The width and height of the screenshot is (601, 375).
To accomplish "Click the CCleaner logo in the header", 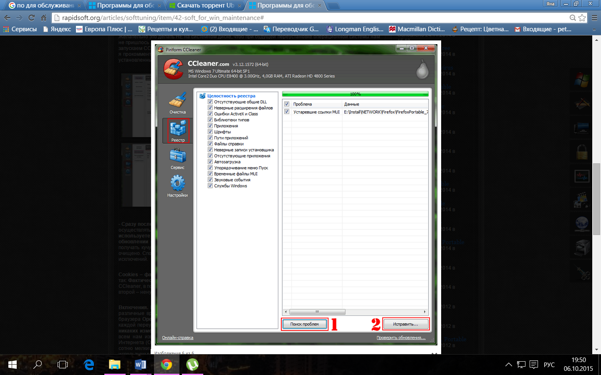I will tap(173, 69).
